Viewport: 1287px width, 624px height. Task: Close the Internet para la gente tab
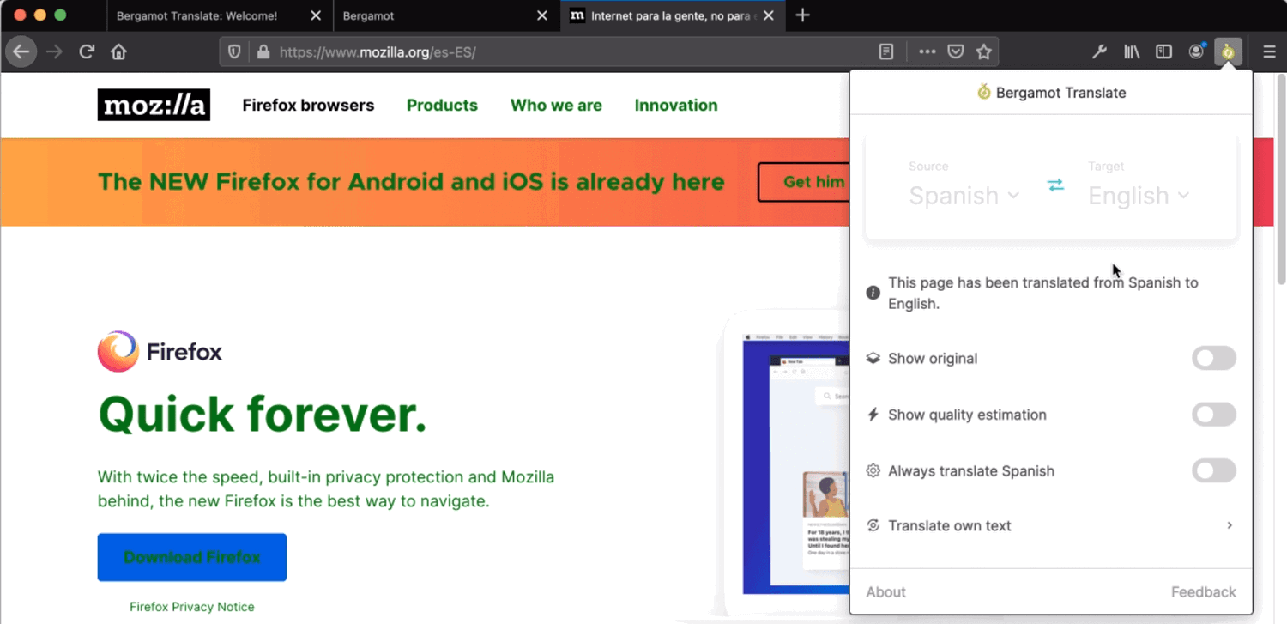tap(768, 15)
